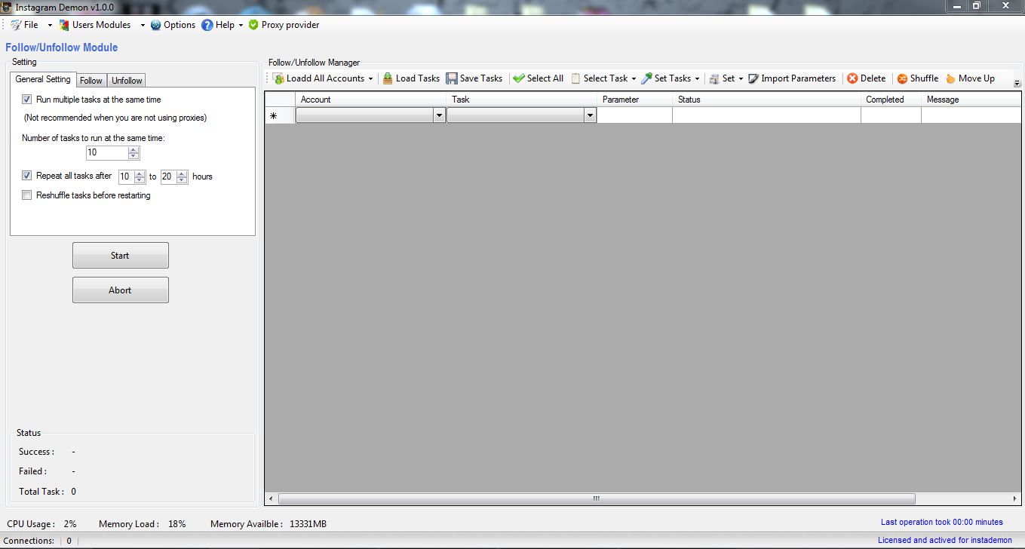Image resolution: width=1025 pixels, height=549 pixels.
Task: Click the Load Tasks toolbar icon
Action: click(x=388, y=78)
